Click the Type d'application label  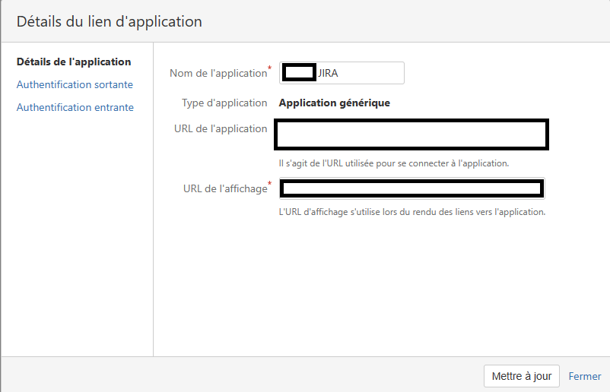pos(224,103)
